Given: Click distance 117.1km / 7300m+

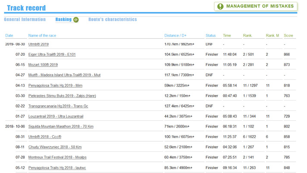Looking at the screenshot, I should pyautogui.click(x=179, y=75).
